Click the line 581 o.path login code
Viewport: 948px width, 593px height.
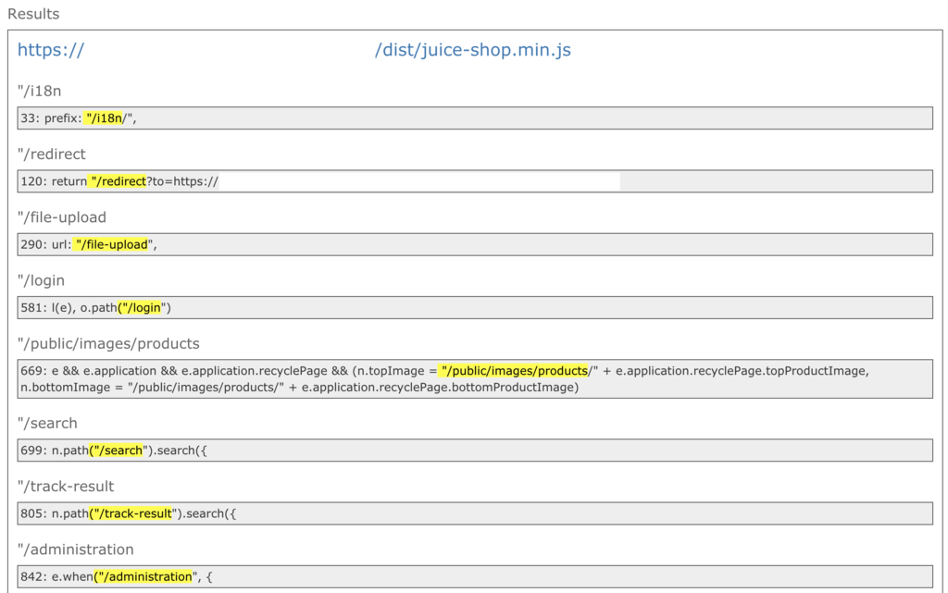475,308
